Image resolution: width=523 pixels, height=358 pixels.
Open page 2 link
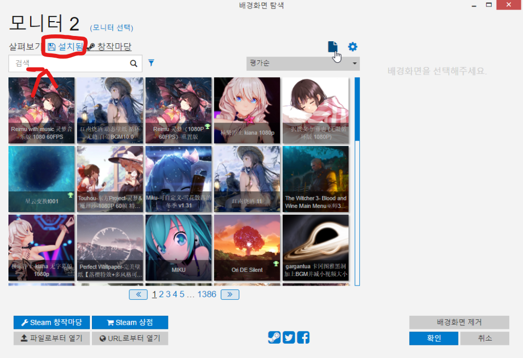pos(161,294)
